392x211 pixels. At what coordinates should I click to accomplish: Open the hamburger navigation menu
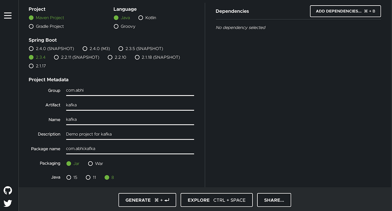(x=8, y=15)
